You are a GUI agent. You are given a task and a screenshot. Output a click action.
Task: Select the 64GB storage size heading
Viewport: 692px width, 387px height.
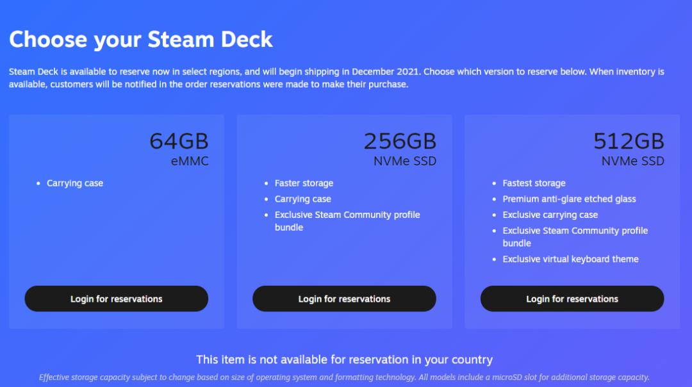pyautogui.click(x=179, y=141)
